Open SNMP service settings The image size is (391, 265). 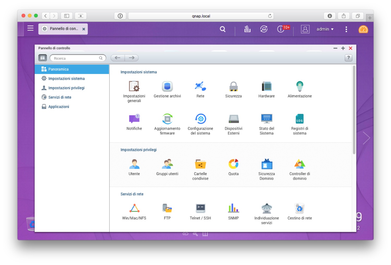pos(234,212)
